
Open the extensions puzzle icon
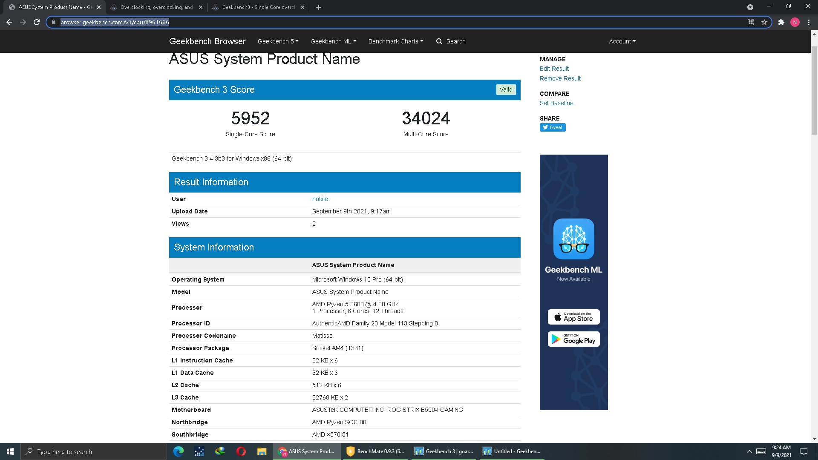pyautogui.click(x=781, y=22)
